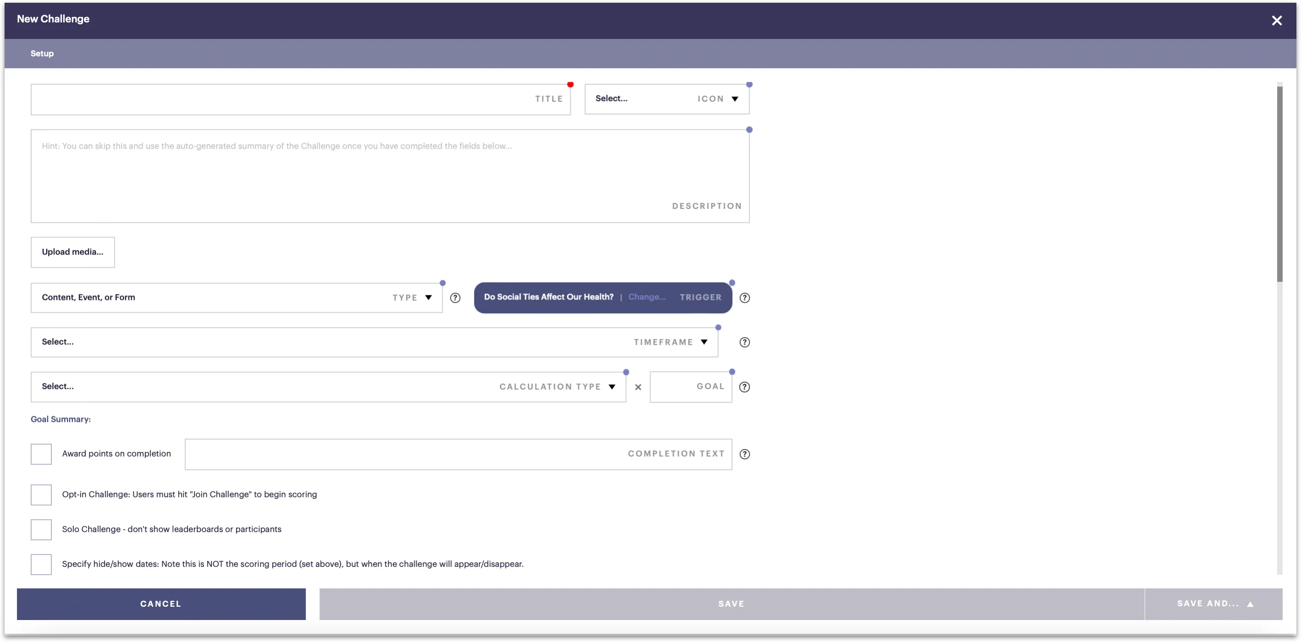The image size is (1301, 642).
Task: Select the Setup tab
Action: click(42, 54)
